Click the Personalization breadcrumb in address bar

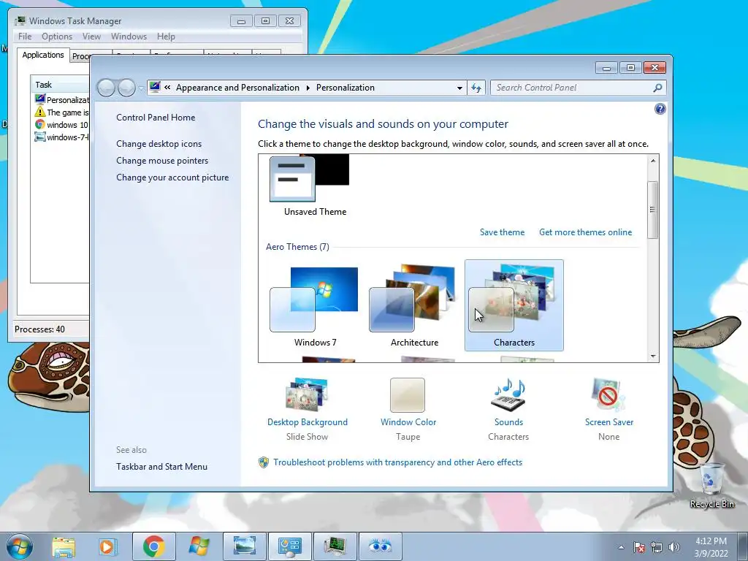pos(345,88)
